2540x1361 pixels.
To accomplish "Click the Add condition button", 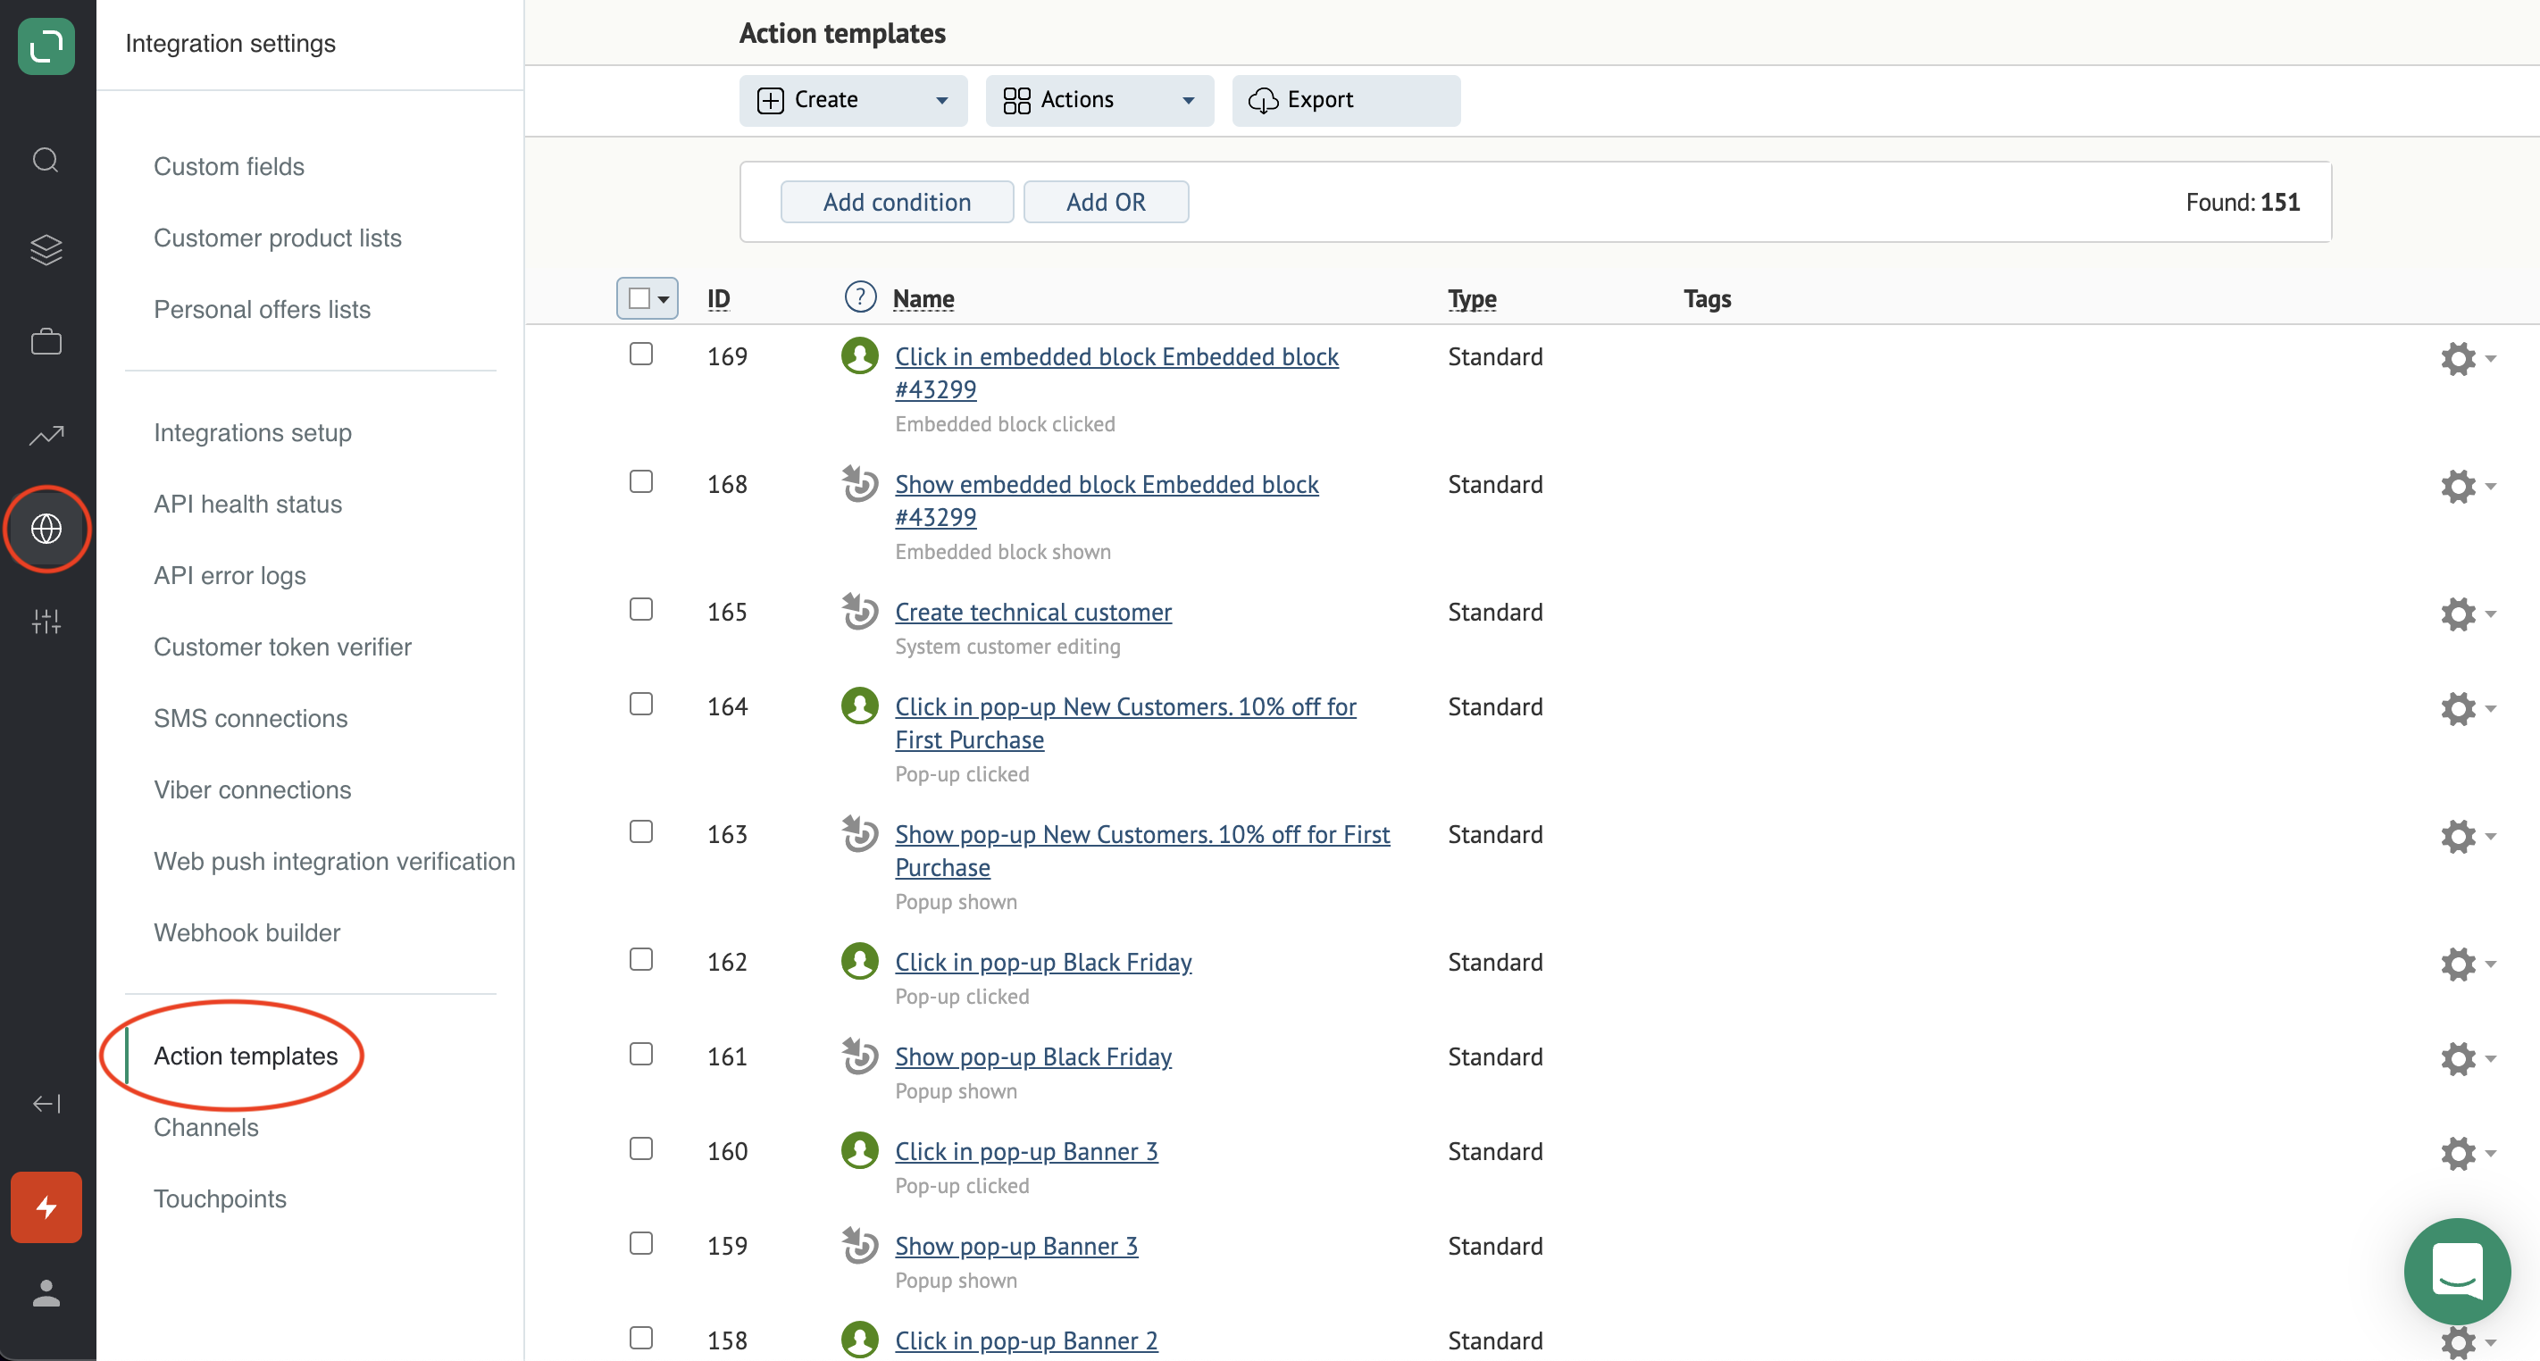I will (898, 202).
